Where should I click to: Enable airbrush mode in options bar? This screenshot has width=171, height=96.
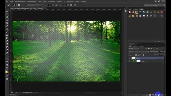coord(71,5)
